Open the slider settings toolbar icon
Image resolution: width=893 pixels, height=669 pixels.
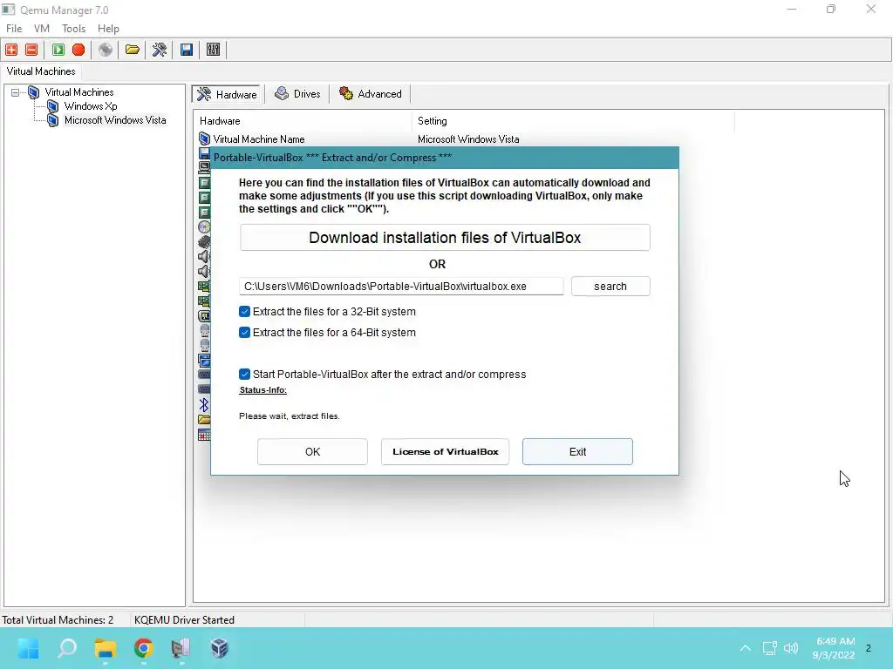click(x=213, y=50)
